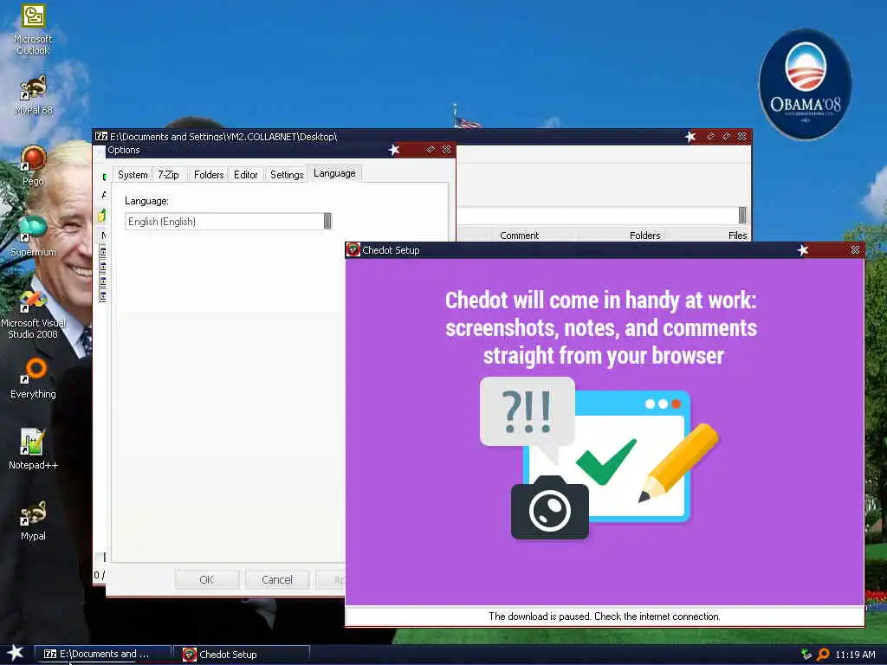Launch MyPal 68 from the desktop
The width and height of the screenshot is (887, 665).
[33, 95]
